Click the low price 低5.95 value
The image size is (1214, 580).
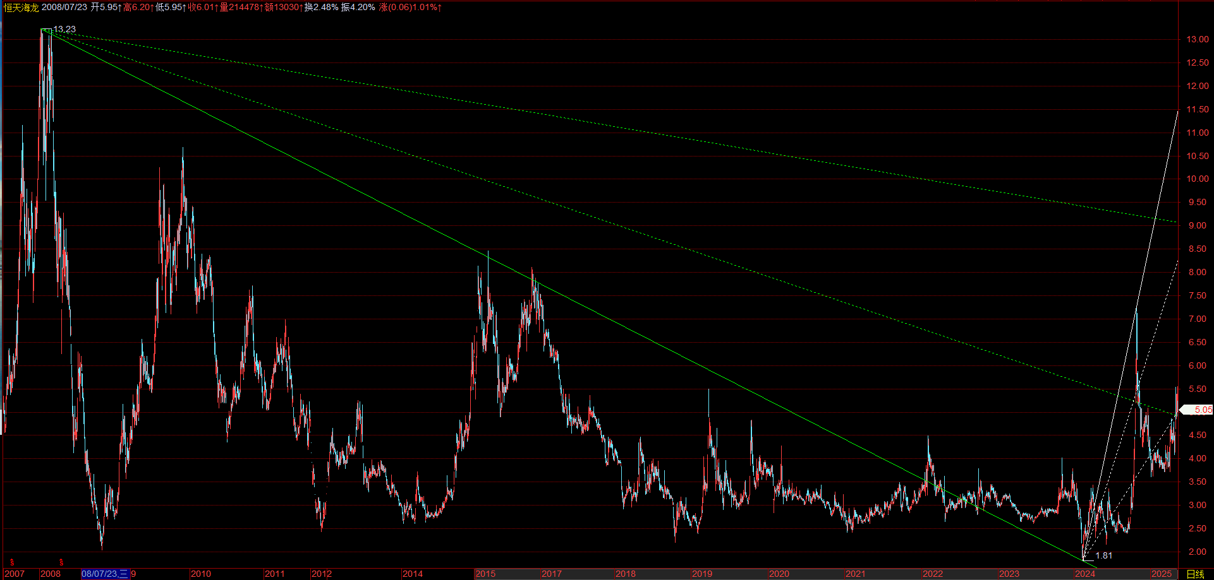[x=171, y=7]
